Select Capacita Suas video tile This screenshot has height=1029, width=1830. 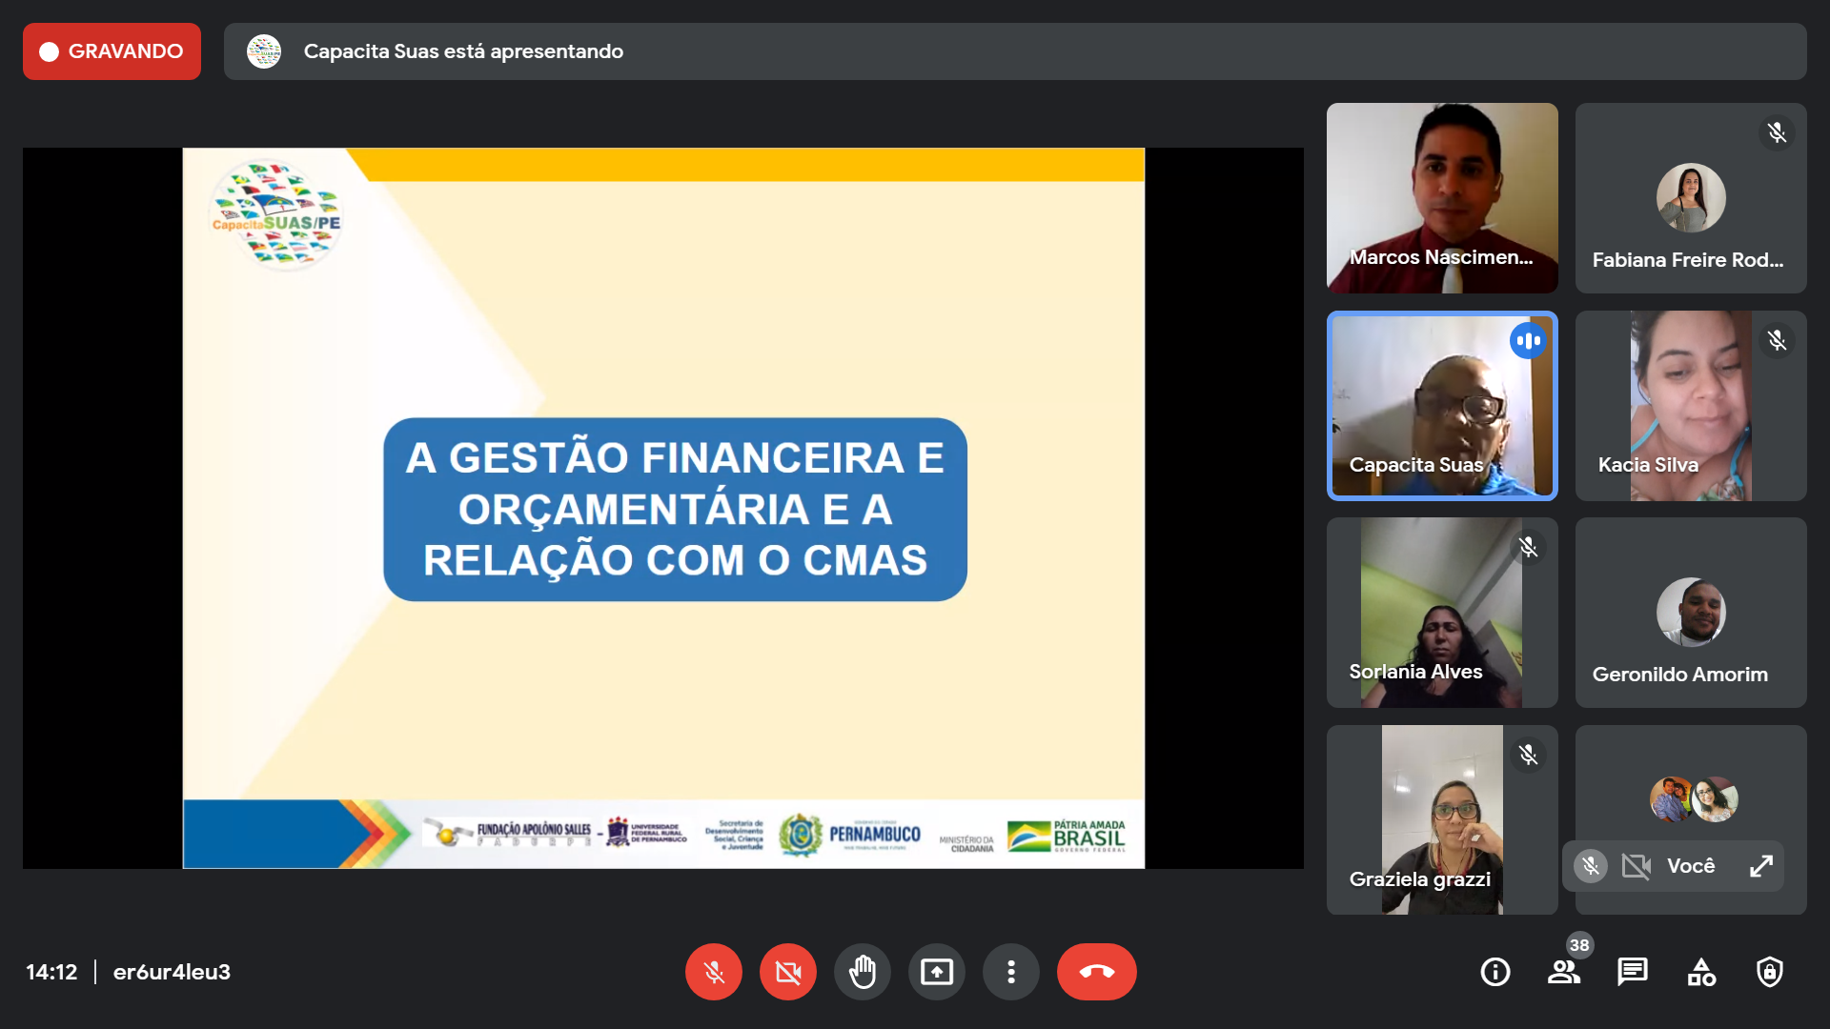point(1441,405)
